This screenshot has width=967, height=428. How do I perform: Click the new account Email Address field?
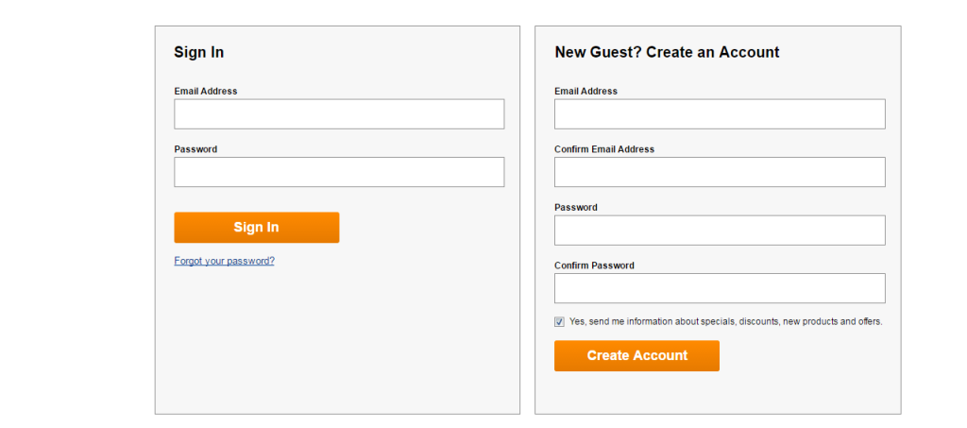[x=720, y=114]
